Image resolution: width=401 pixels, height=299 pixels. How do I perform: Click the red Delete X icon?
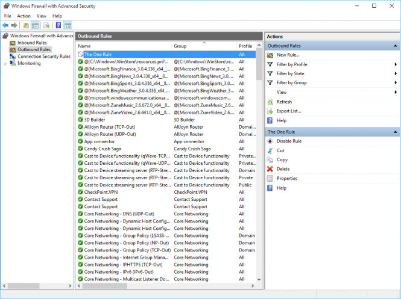point(270,169)
